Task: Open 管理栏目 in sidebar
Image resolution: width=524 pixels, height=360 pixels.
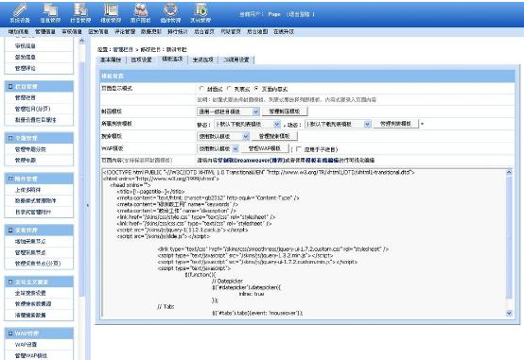Action: pyautogui.click(x=25, y=98)
